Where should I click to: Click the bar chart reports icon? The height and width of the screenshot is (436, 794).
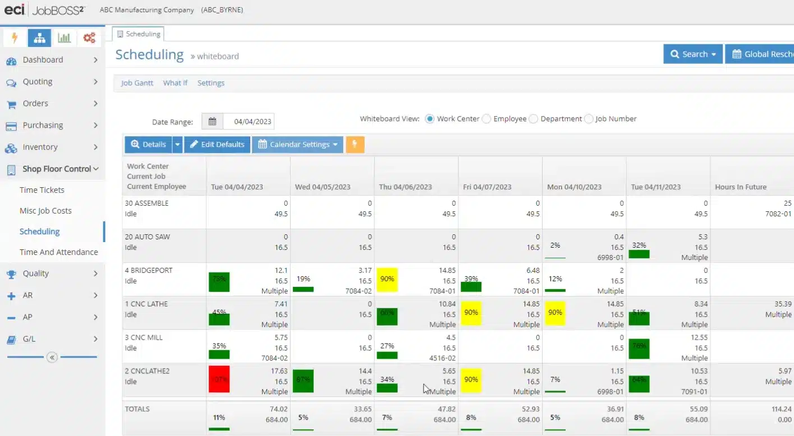pos(64,38)
